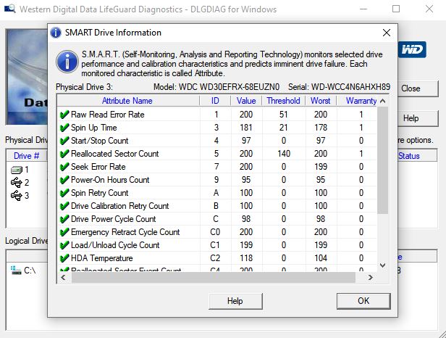Click the green checkmark beside Spin Up Time

[64, 128]
